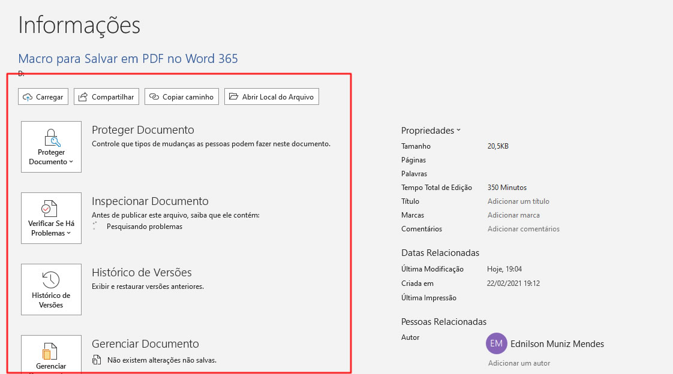673x374 pixels.
Task: Click the Inspecionar Documento heading
Action: [x=150, y=201]
